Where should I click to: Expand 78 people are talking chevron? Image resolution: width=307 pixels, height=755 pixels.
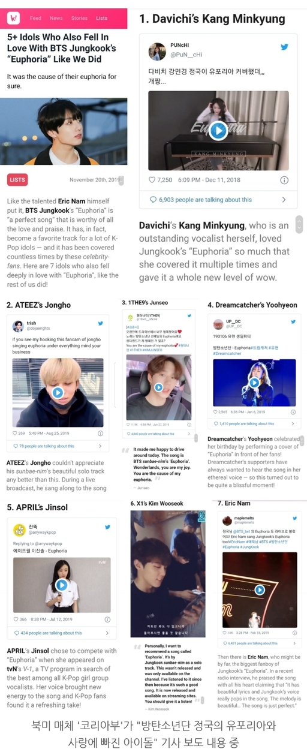[100, 446]
